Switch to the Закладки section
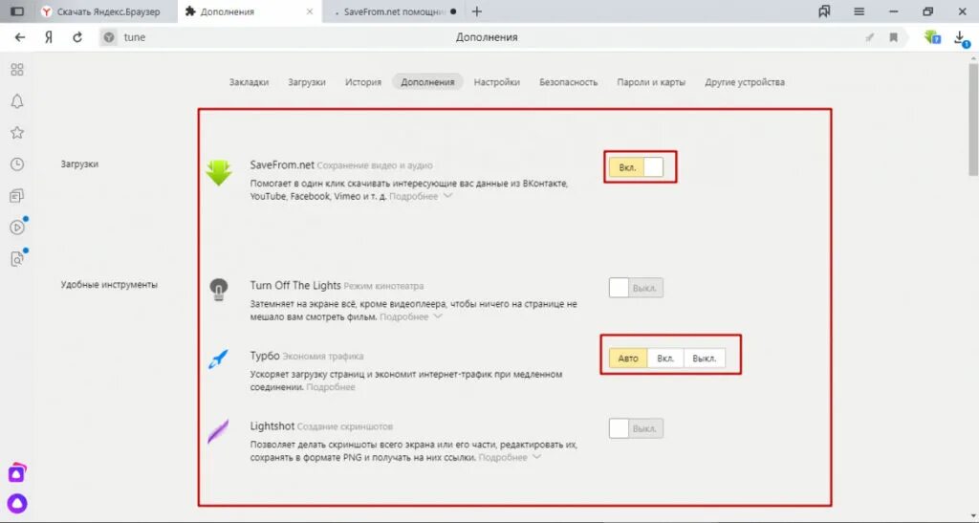979x523 pixels. point(249,82)
